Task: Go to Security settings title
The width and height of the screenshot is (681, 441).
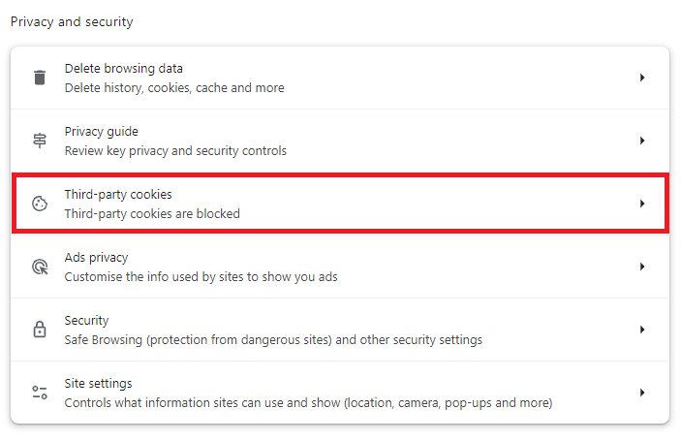Action: tap(86, 321)
